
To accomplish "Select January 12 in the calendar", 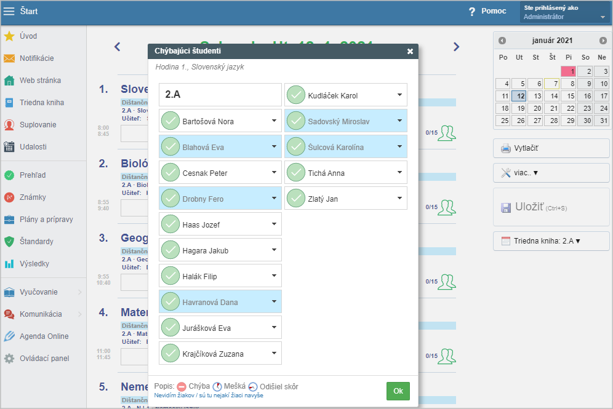I will (x=519, y=96).
